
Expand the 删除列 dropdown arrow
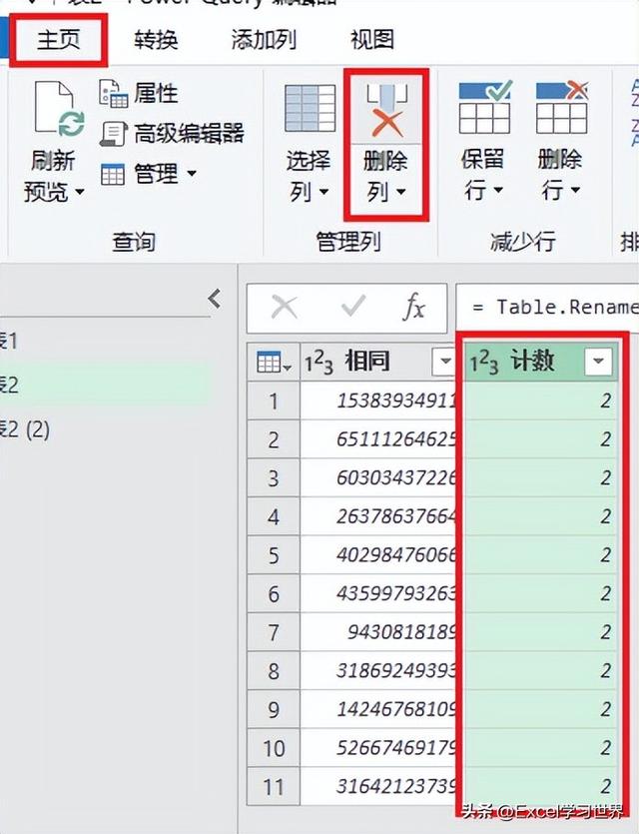click(x=400, y=192)
